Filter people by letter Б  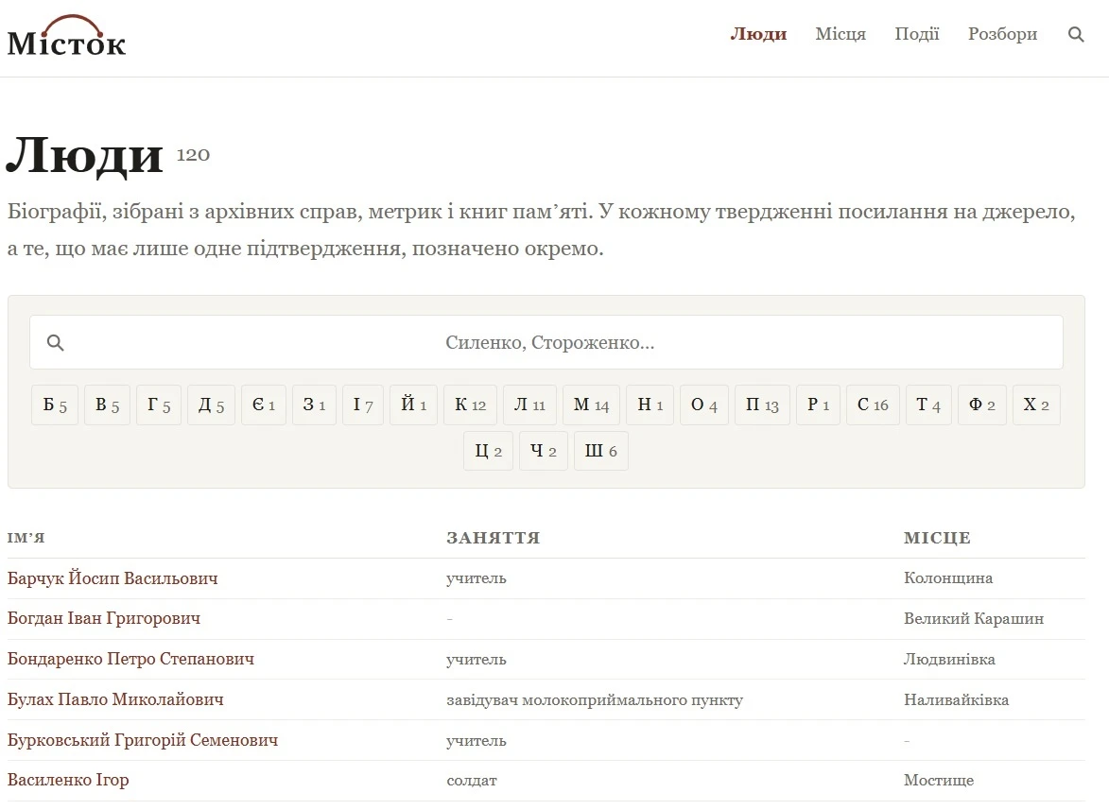point(55,405)
